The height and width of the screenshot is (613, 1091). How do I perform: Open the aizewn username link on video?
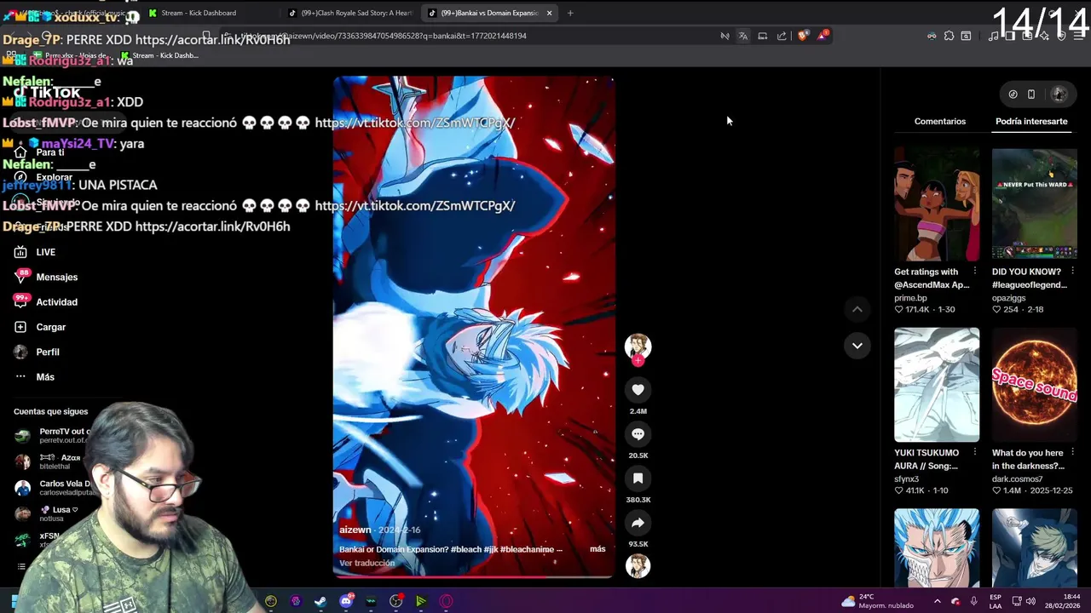355,530
